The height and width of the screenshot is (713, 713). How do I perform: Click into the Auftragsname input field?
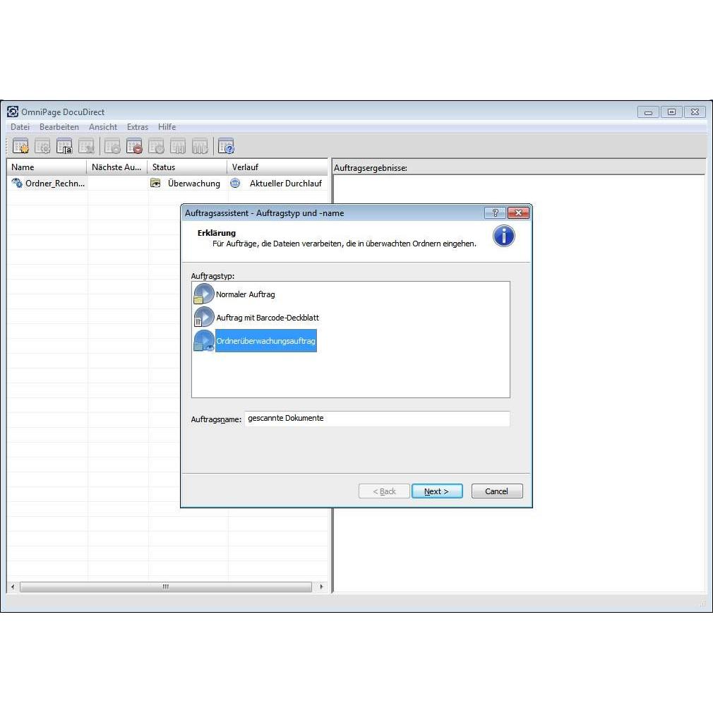tap(377, 419)
